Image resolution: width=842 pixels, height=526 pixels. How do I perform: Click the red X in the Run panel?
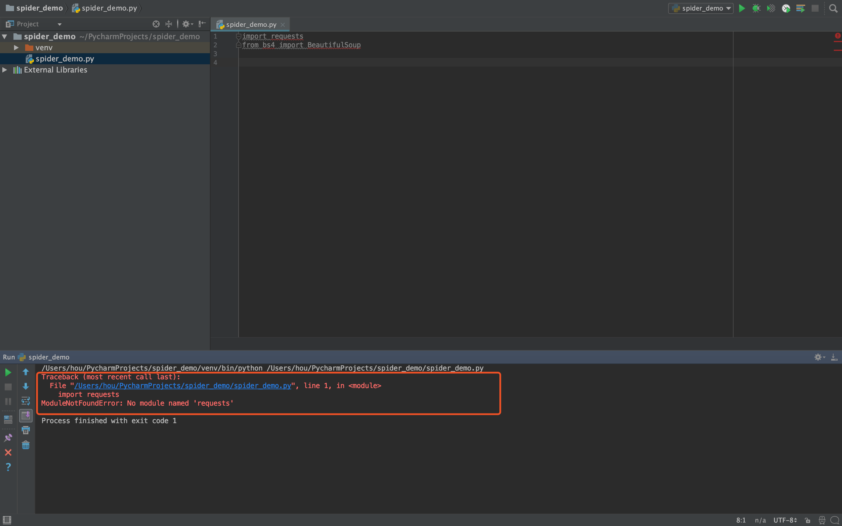click(x=8, y=452)
